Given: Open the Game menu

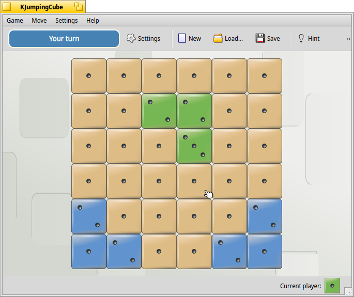Looking at the screenshot, I should click(x=15, y=21).
